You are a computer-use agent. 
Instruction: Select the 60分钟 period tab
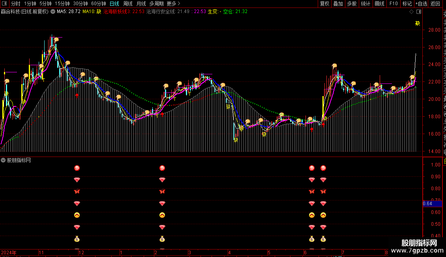[x=98, y=4]
